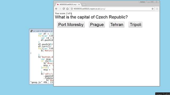Close the browser window
Image resolution: width=170 pixels, height=95 pixels.
[x=156, y=2]
